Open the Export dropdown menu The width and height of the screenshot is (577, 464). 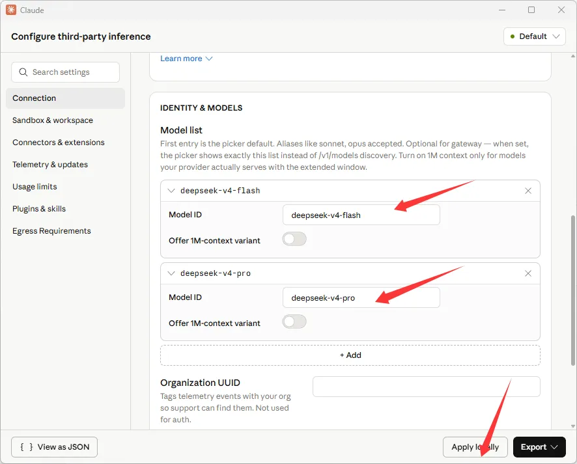(539, 447)
